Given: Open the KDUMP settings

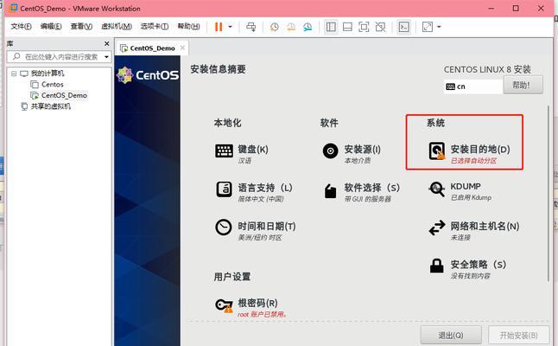Looking at the screenshot, I should (x=460, y=191).
